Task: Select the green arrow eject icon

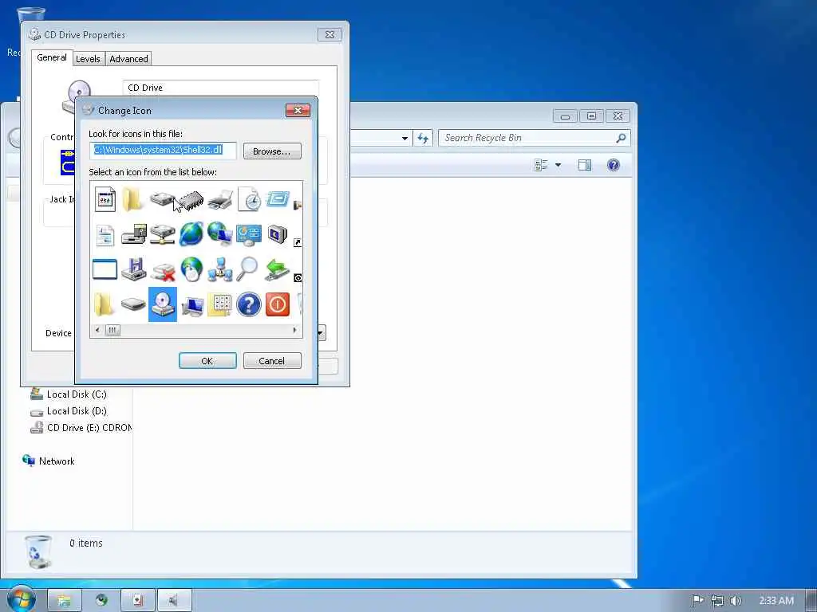Action: click(x=277, y=269)
